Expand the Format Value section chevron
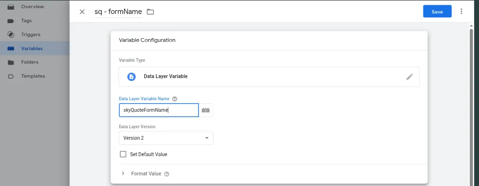The width and height of the screenshot is (479, 186). (x=123, y=173)
